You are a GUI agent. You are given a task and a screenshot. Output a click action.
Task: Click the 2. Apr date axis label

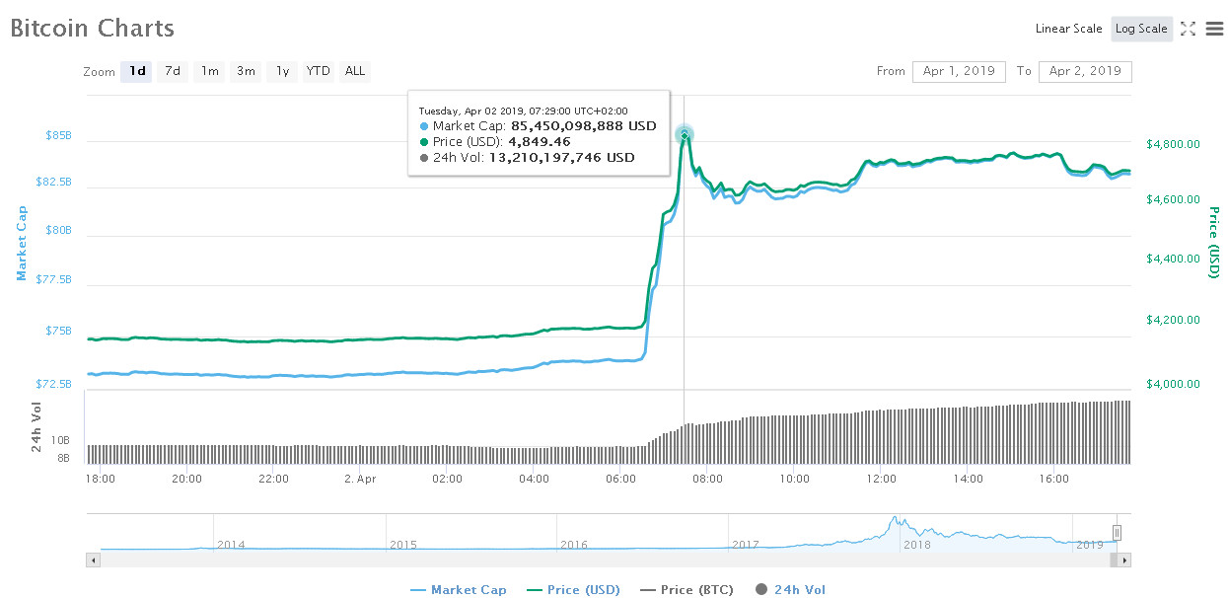(360, 479)
